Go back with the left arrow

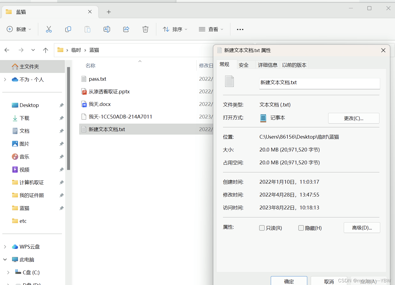coord(7,50)
